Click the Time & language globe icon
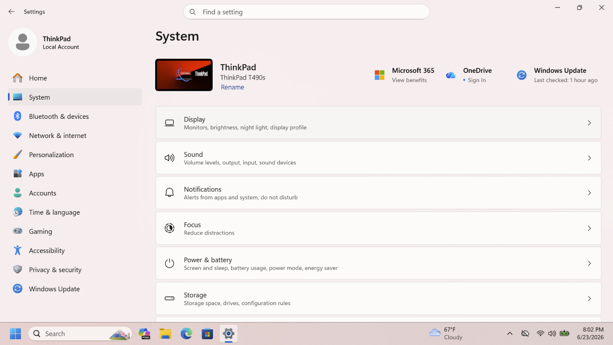 [18, 212]
